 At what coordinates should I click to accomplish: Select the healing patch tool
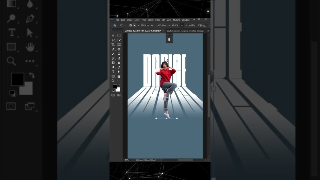[119, 49]
